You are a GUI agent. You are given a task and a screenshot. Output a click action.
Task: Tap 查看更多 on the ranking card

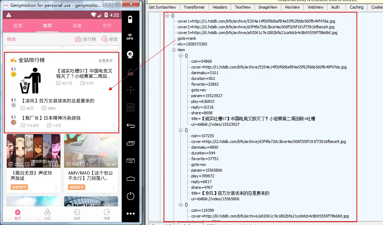(106, 61)
